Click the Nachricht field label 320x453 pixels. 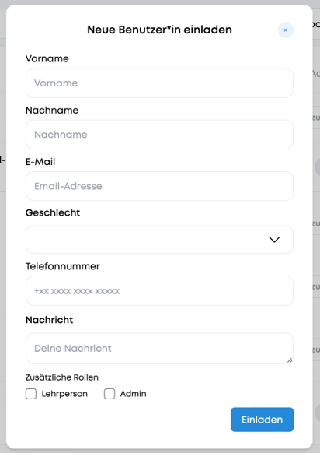(49, 320)
